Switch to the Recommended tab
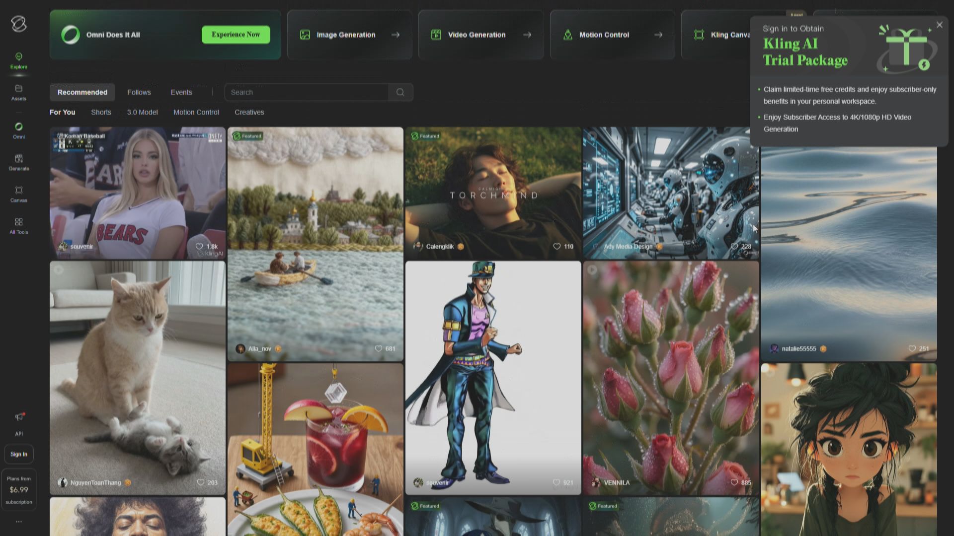 [82, 92]
